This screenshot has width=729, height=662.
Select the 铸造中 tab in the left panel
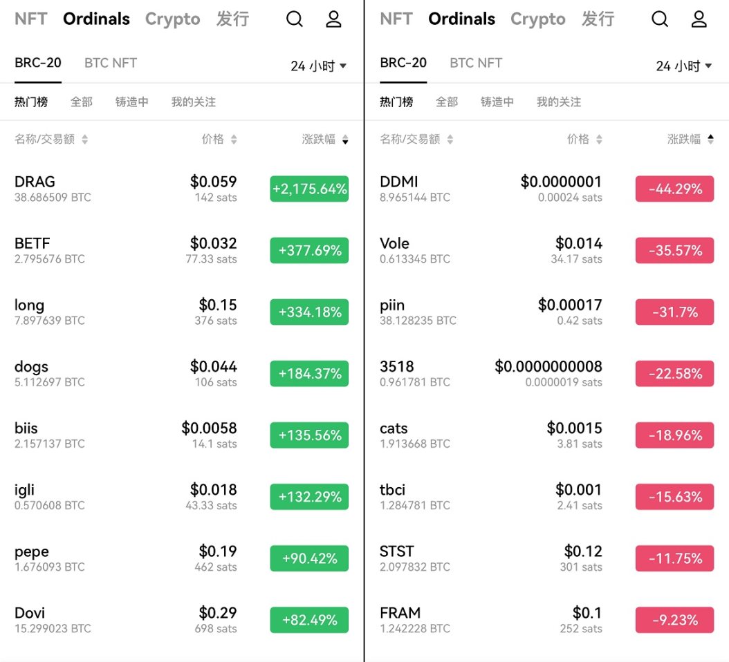tap(131, 102)
